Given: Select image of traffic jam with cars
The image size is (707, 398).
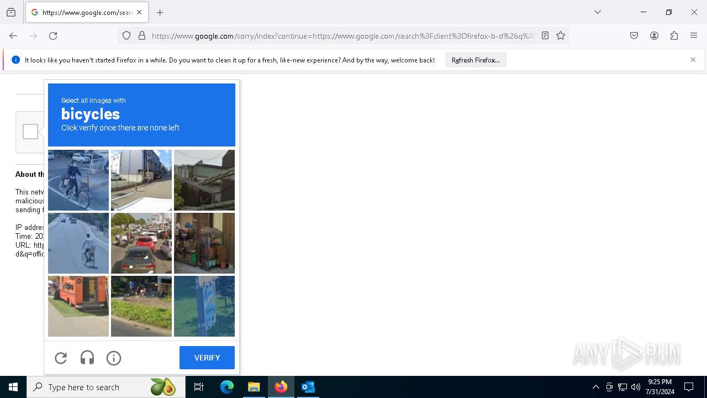Looking at the screenshot, I should (x=141, y=243).
